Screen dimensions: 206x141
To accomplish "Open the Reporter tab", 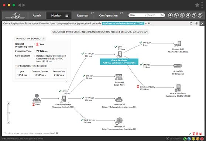I will pos(83,16).
